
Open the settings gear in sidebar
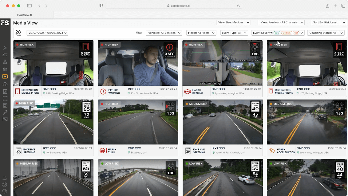5,185
